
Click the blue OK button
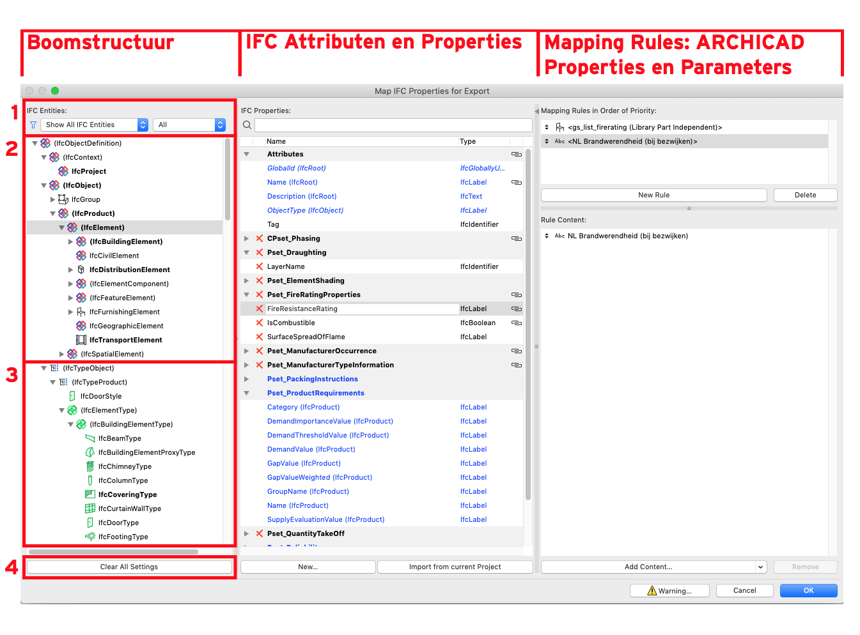coord(809,591)
